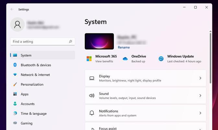Open Microsoft 365 View benefits text
The height and width of the screenshot is (130, 218).
click(104, 61)
